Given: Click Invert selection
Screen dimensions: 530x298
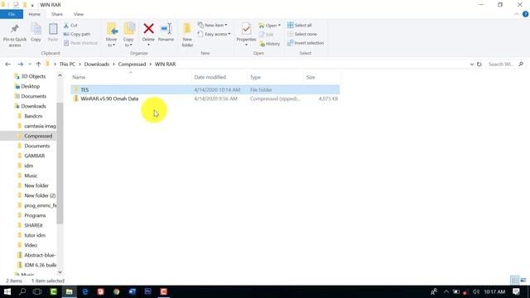Looking at the screenshot, I should tap(306, 43).
